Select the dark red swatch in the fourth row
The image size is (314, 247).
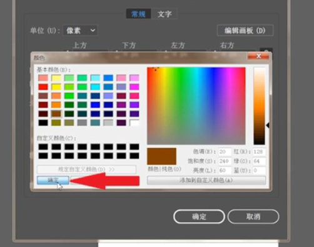coord(43,105)
